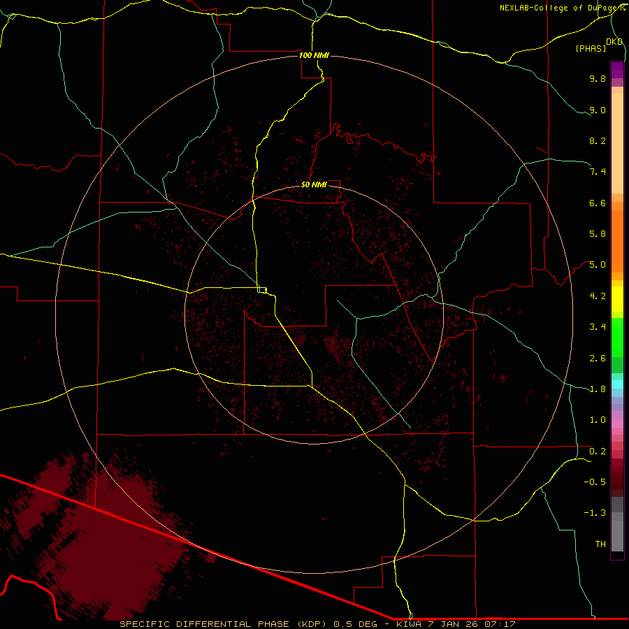Click the 9.0 scale label
Image resolution: width=629 pixels, height=629 pixels.
click(x=598, y=110)
